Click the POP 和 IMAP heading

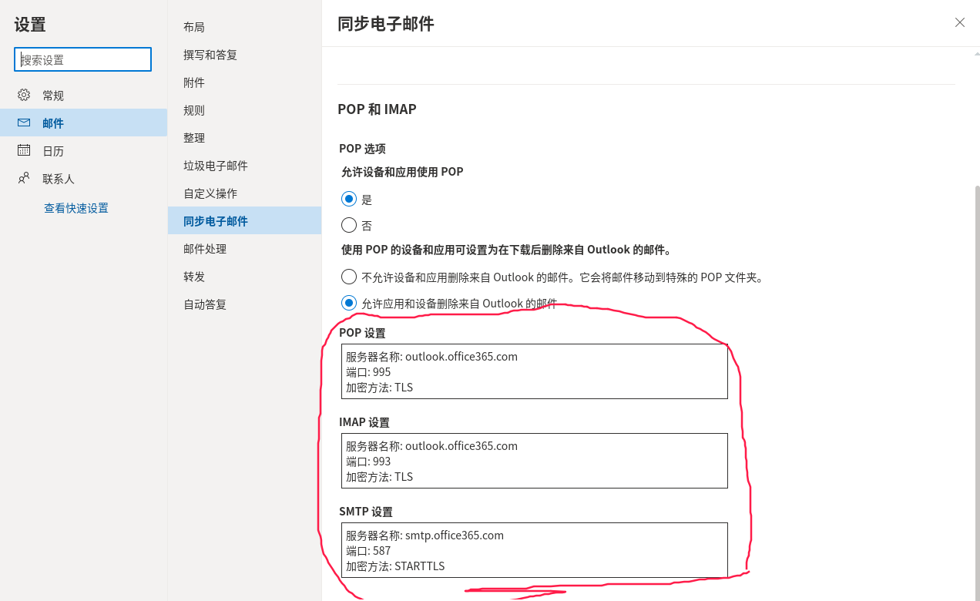[377, 109]
